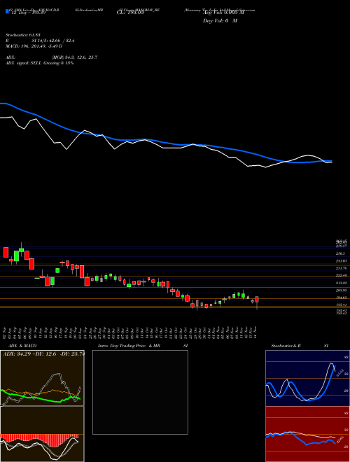Select the 'Stochastics: 61.83' reading
Screen dimensions: 350x462
pos(23,35)
